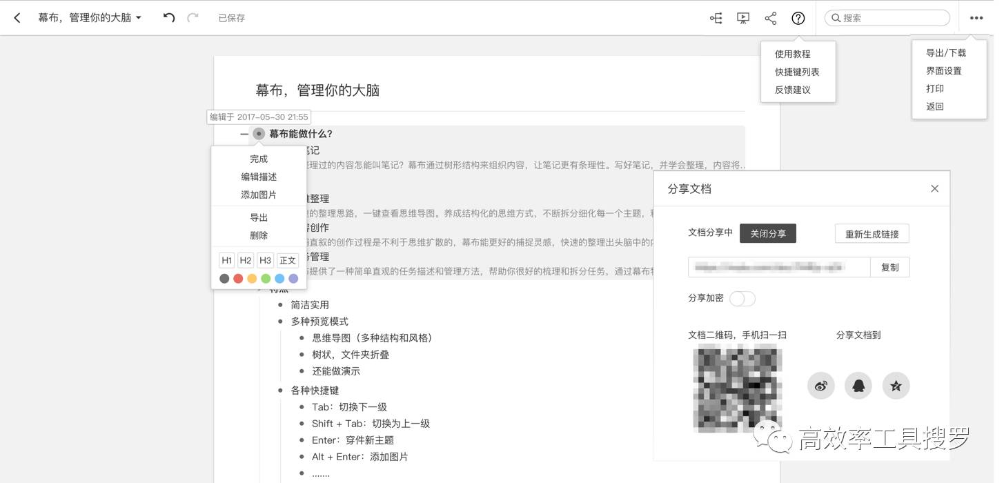Screen dimensions: 1004x483
Task: Toggle 分享加密 switch
Action: pos(742,299)
